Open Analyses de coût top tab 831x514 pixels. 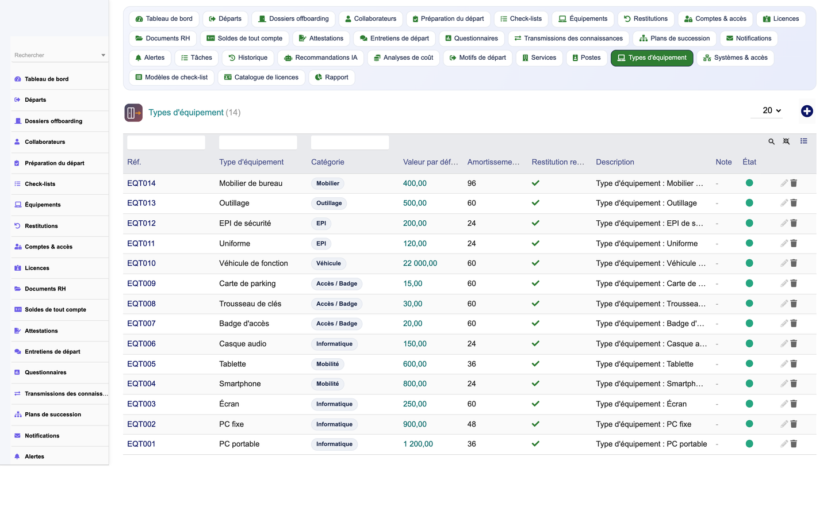(x=404, y=57)
